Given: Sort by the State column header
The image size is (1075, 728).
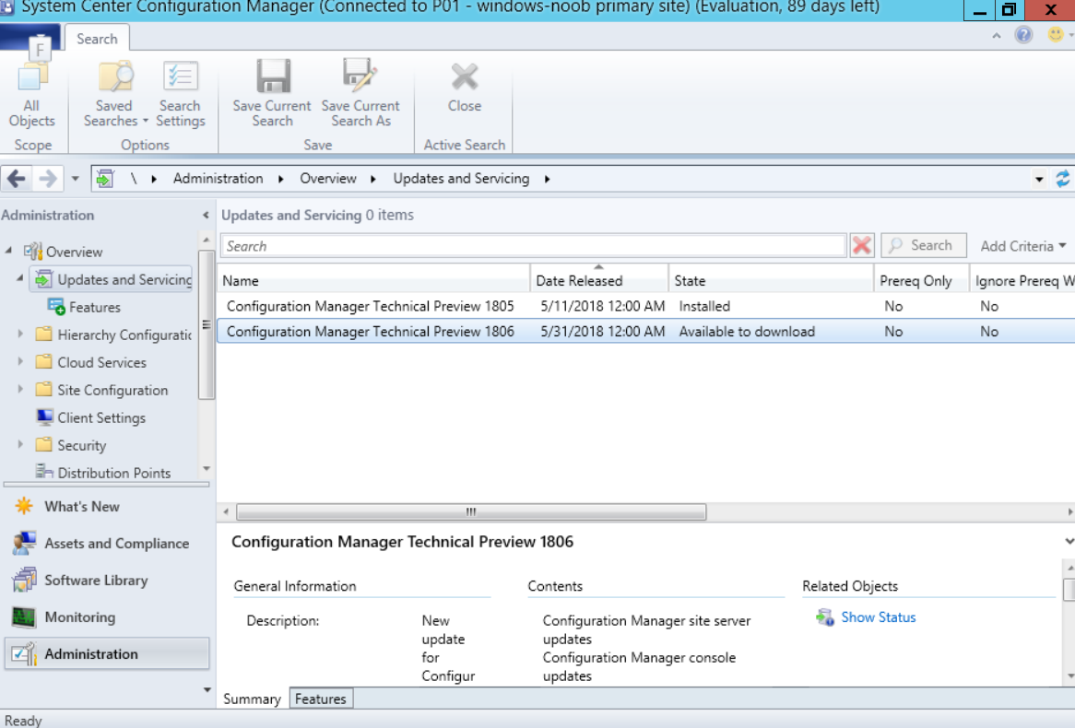Looking at the screenshot, I should click(x=771, y=280).
